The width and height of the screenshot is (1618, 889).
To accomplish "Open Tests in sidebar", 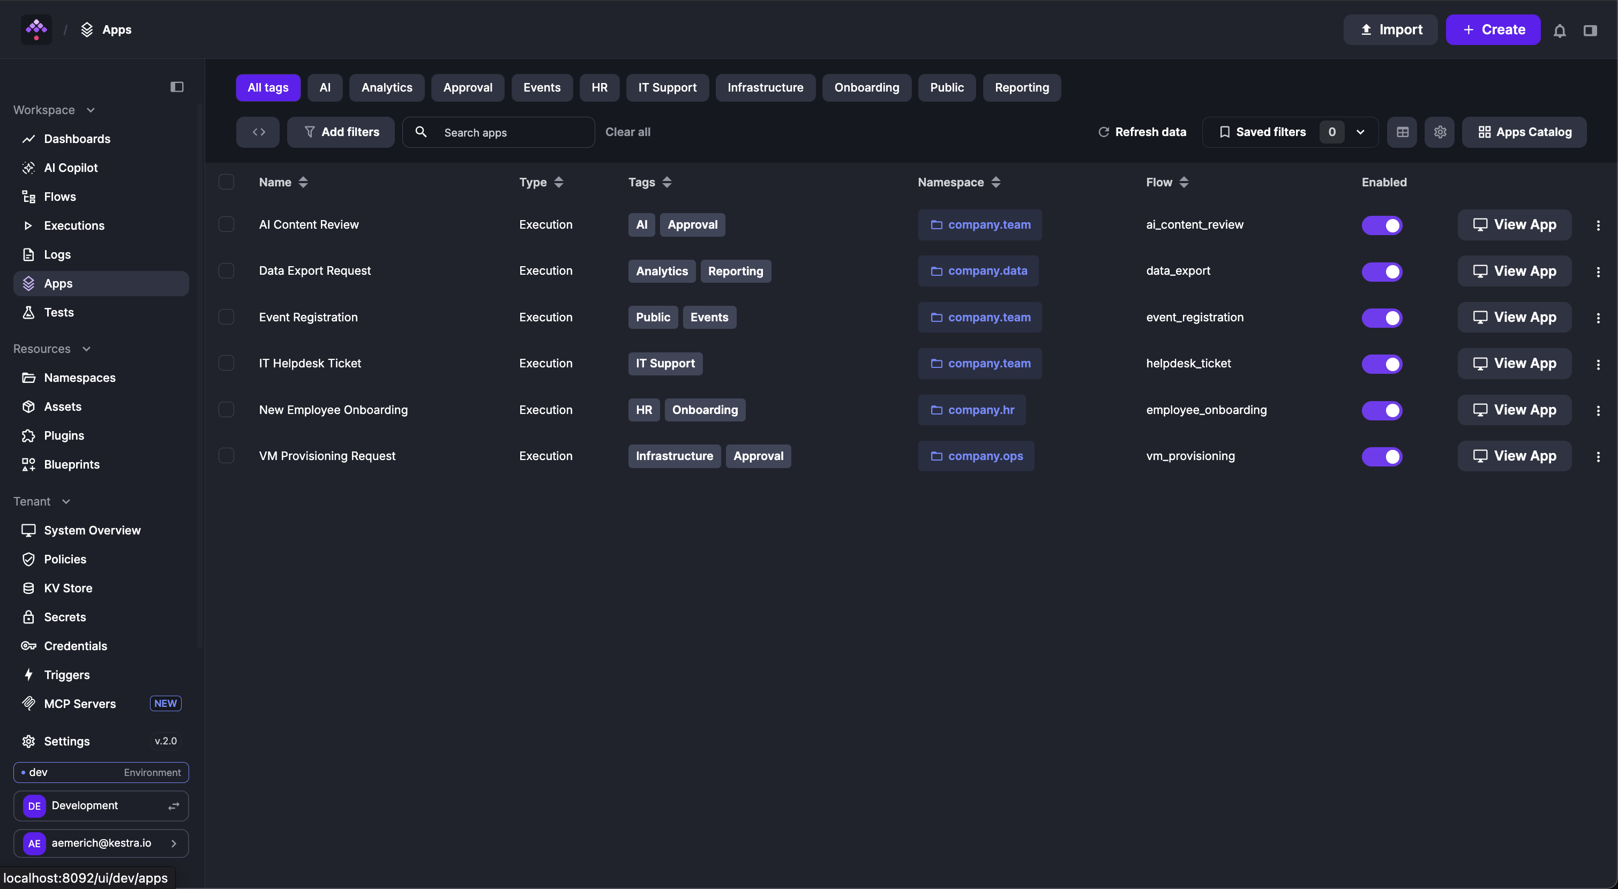I will (101, 312).
